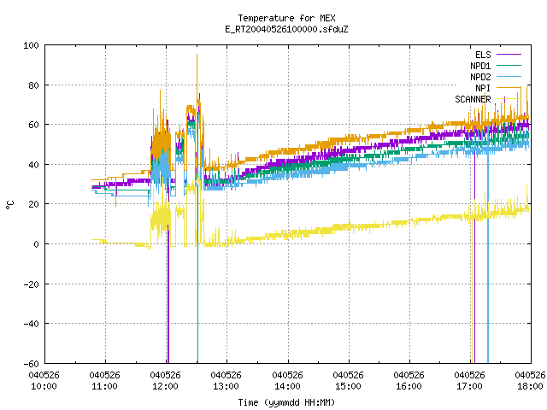Click the y-axis value 100
Viewport: 547px width, 410px height.
coord(31,45)
